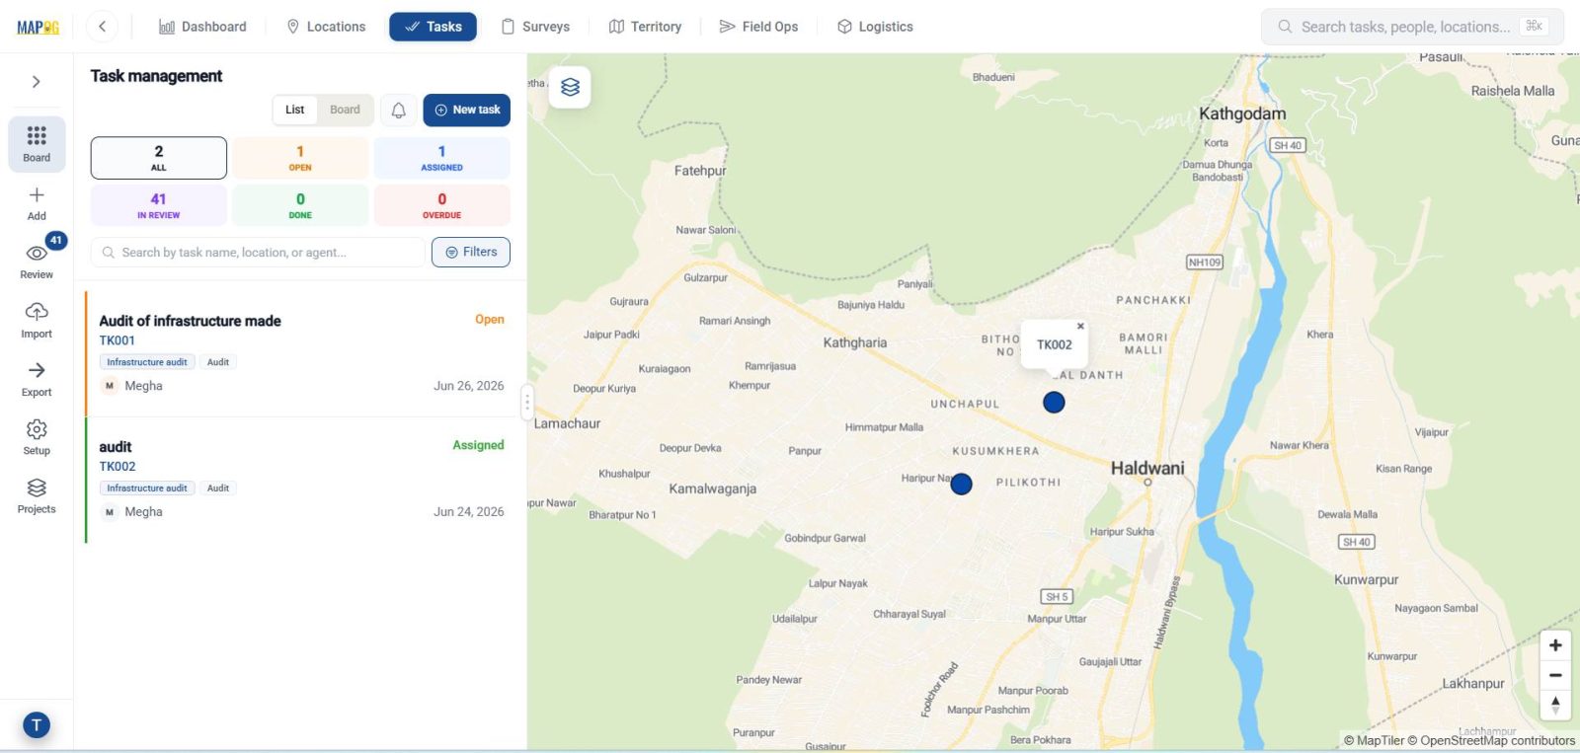Expand the left sidebar chevron
This screenshot has height=753, width=1580.
coord(37,82)
